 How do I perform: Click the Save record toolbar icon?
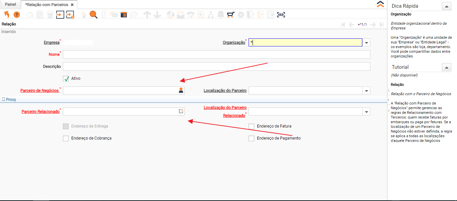click(60, 15)
